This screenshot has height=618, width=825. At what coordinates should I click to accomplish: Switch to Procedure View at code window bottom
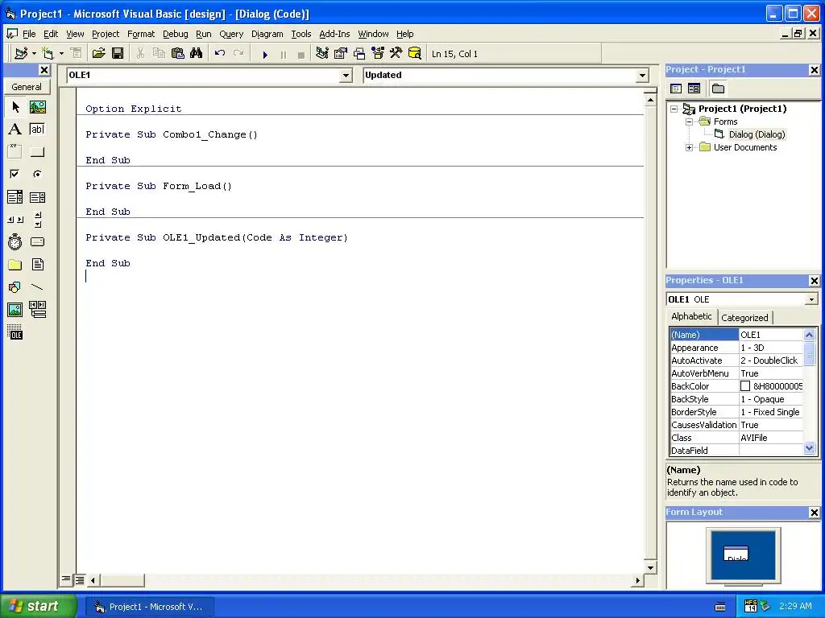66,579
